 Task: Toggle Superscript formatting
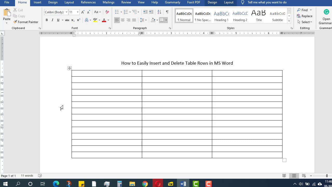pos(79,20)
